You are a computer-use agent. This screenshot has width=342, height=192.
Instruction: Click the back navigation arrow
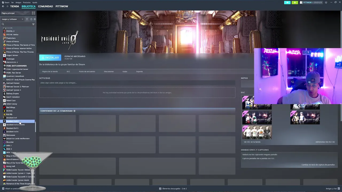point(3,6)
